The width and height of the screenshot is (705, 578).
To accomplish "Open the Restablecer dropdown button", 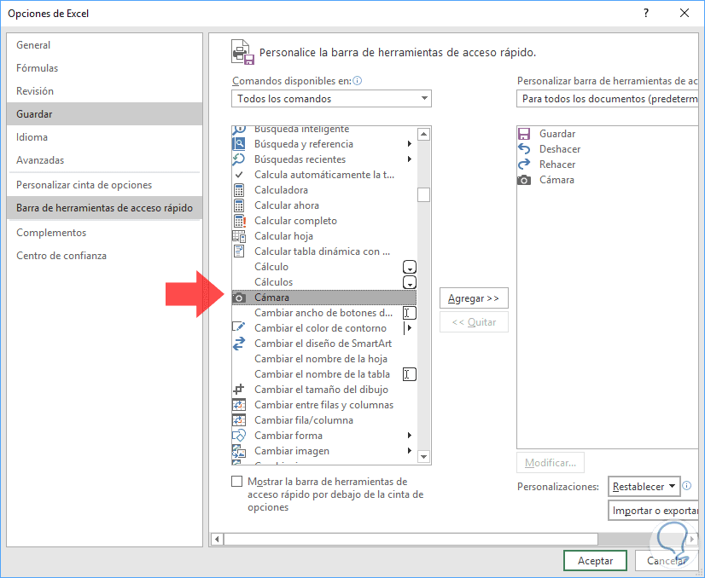I will (x=644, y=487).
